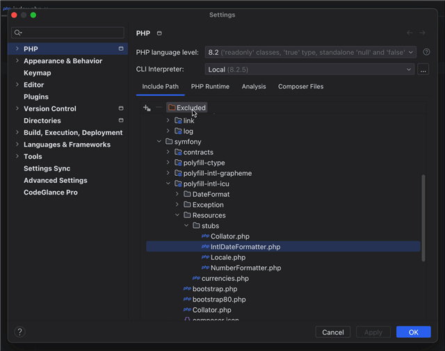
Task: Toggle the Excluded folder button
Action: pos(186,108)
